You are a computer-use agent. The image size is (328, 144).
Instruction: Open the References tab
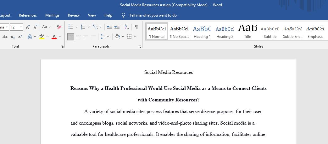coord(28,15)
